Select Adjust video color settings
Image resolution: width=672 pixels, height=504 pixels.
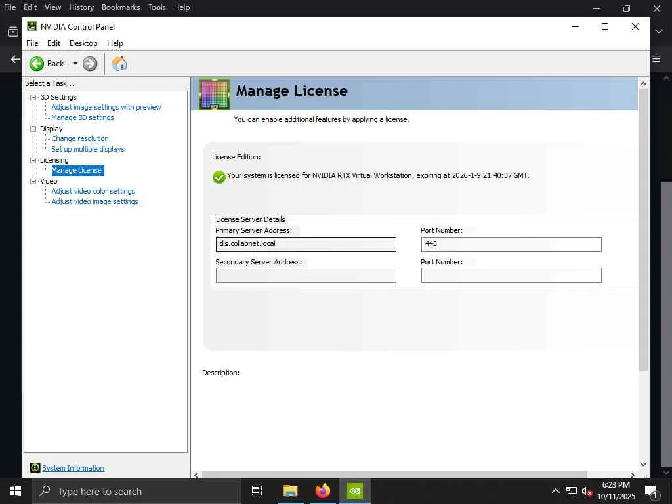tap(93, 191)
